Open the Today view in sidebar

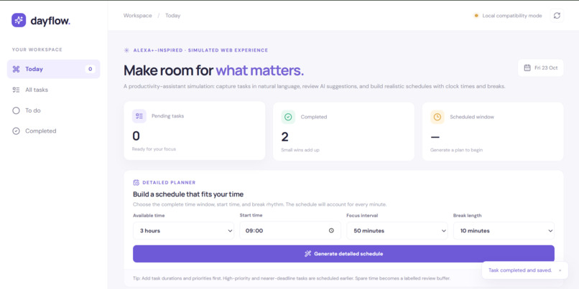(54, 69)
